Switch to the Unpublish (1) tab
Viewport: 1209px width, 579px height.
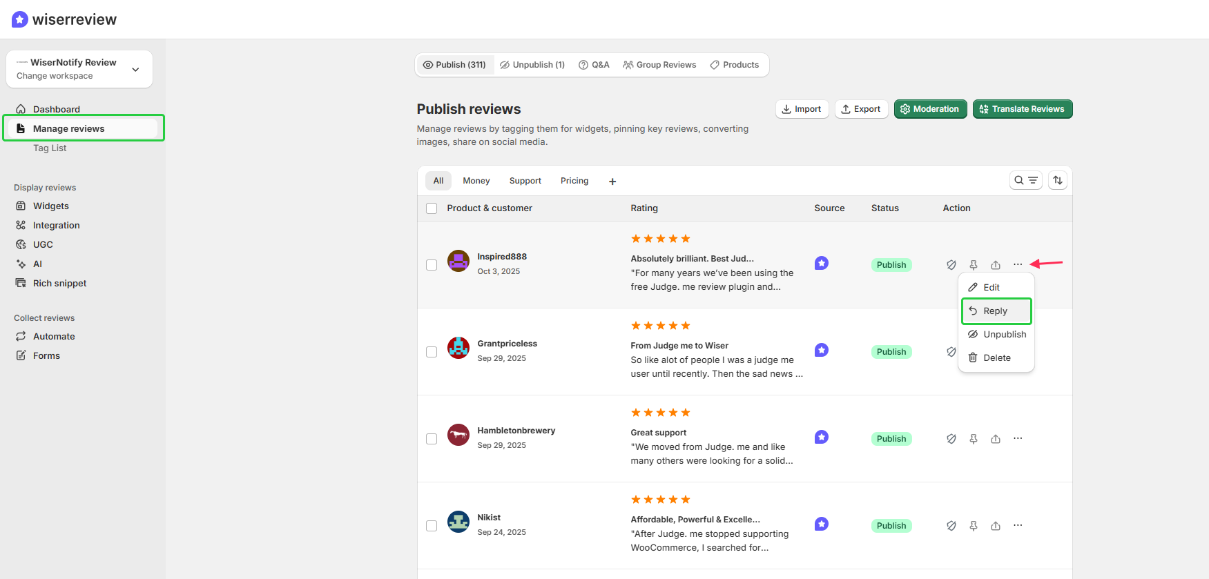[x=532, y=65]
